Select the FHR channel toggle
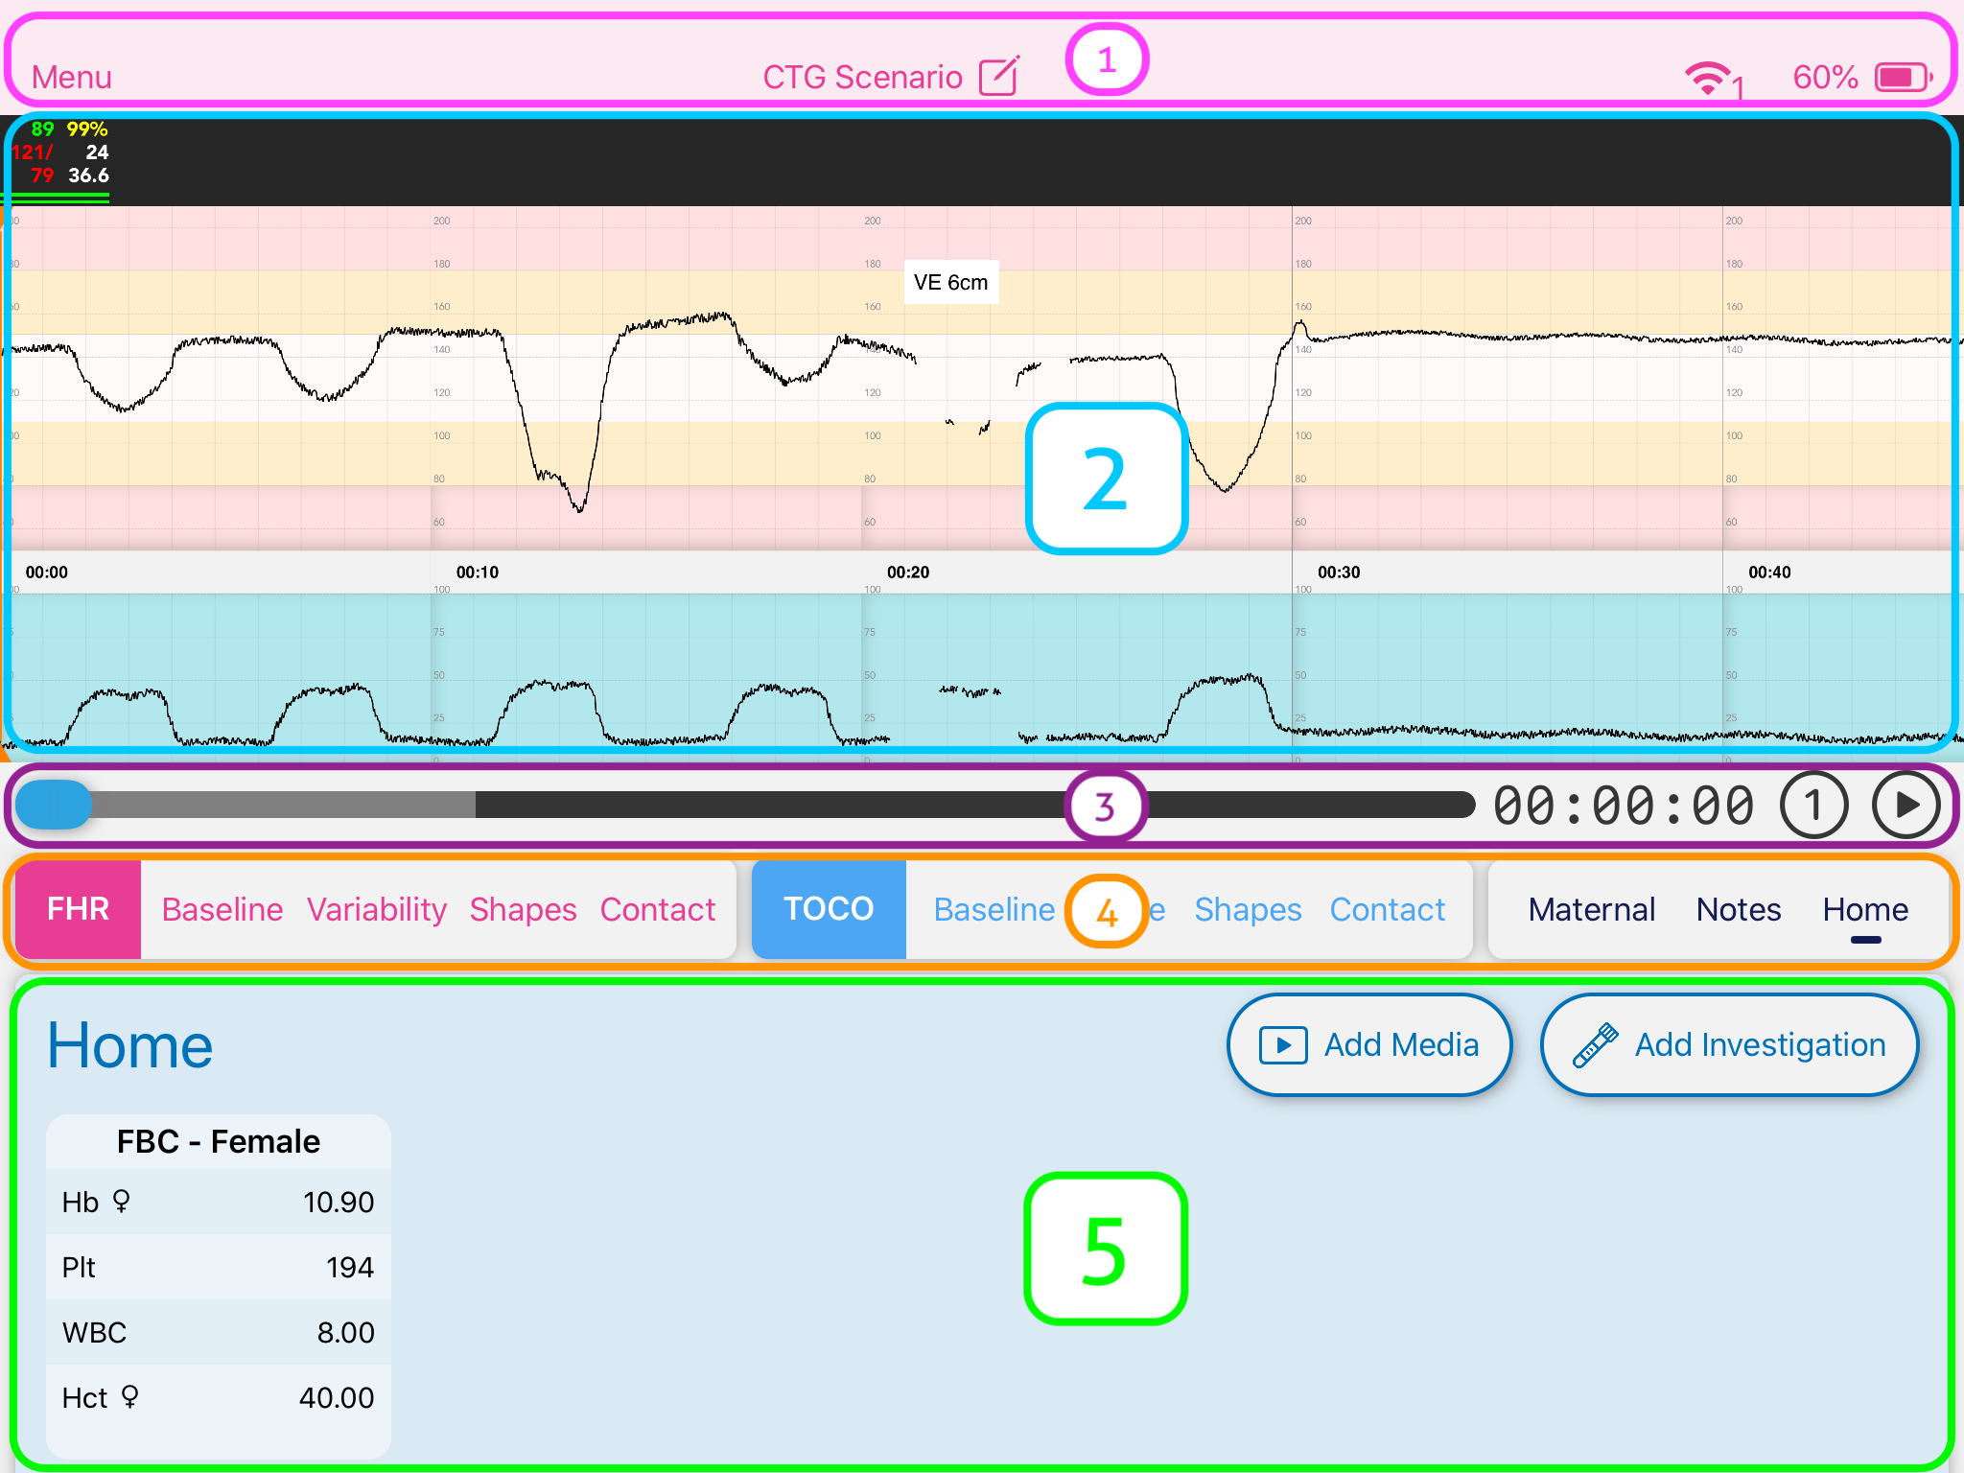The height and width of the screenshot is (1473, 1964). (77, 909)
